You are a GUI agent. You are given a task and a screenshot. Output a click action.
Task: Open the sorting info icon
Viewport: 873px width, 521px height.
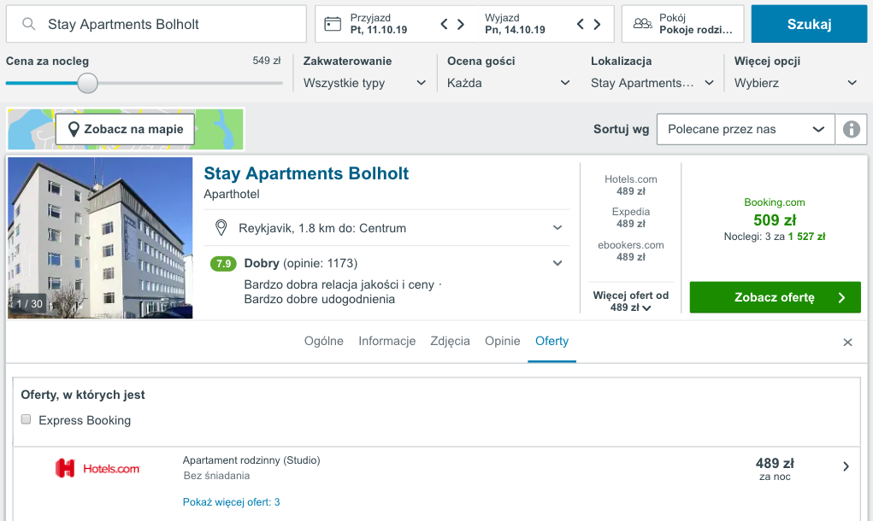pyautogui.click(x=852, y=129)
